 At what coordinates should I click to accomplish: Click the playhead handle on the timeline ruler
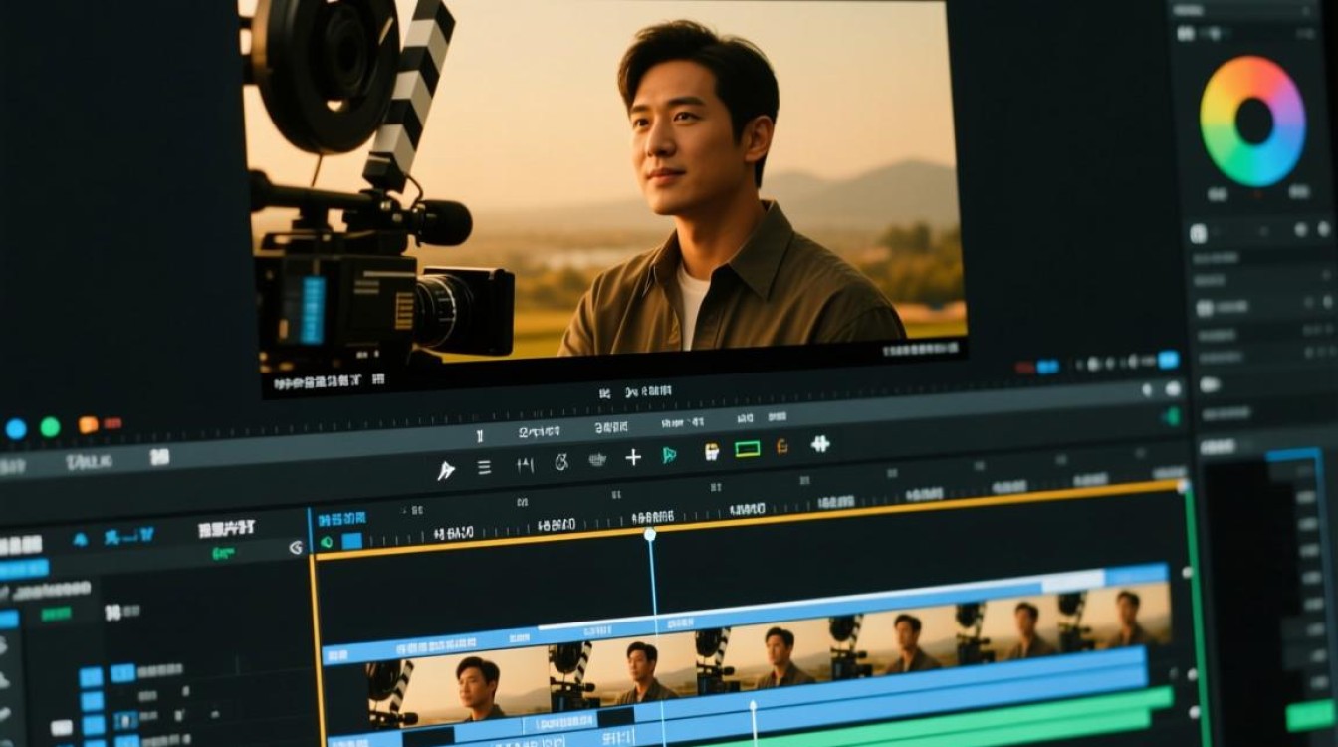point(649,535)
